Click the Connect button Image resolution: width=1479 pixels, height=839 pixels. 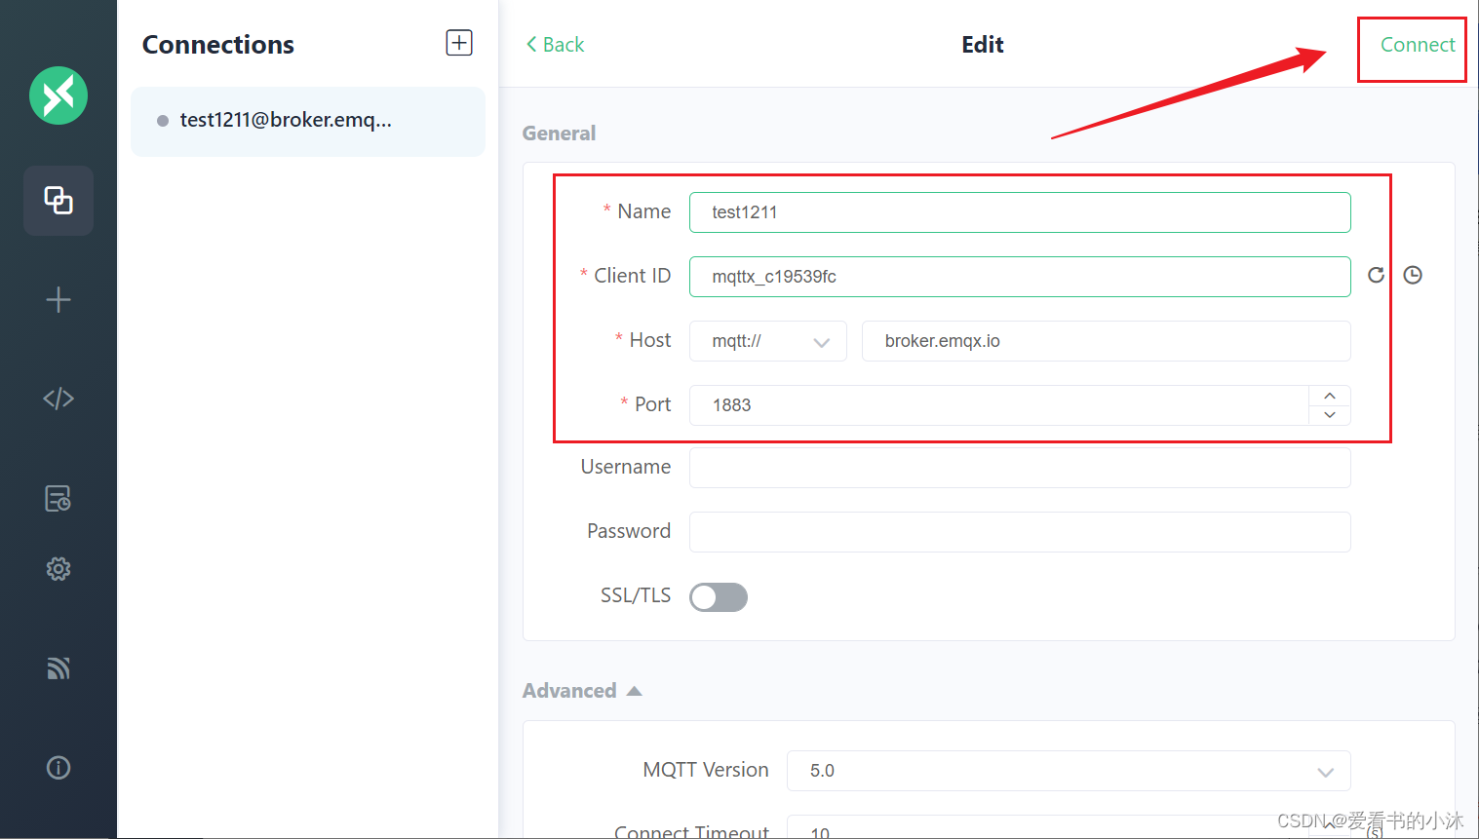[x=1418, y=45]
